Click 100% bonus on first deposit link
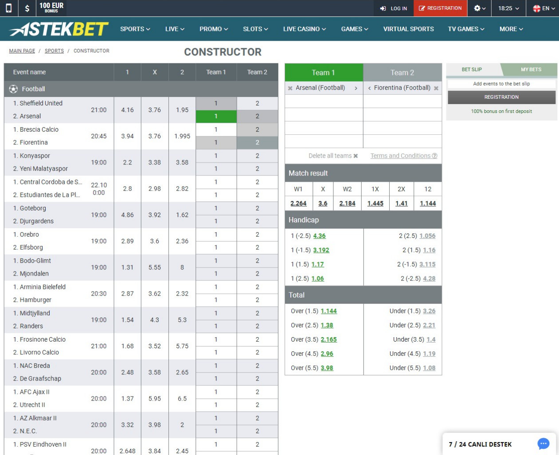The height and width of the screenshot is (455, 559). pyautogui.click(x=501, y=111)
